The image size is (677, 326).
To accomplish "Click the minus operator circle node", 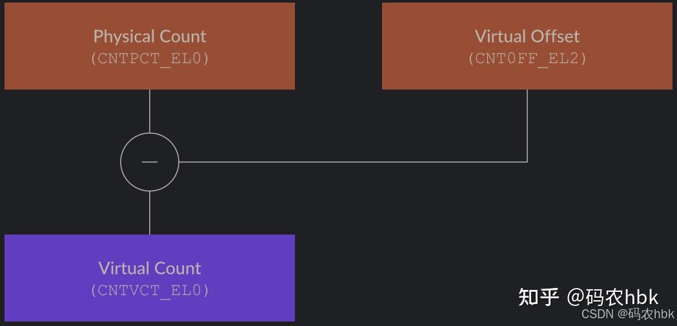I will [x=150, y=162].
